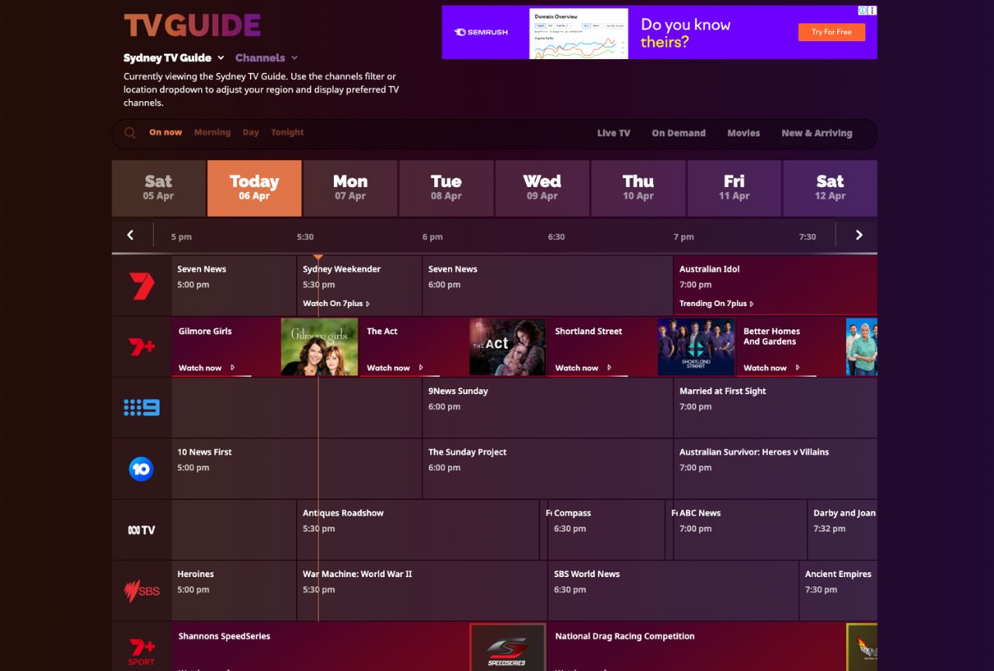Click the search magnifier icon
The width and height of the screenshot is (994, 671).
tap(130, 132)
